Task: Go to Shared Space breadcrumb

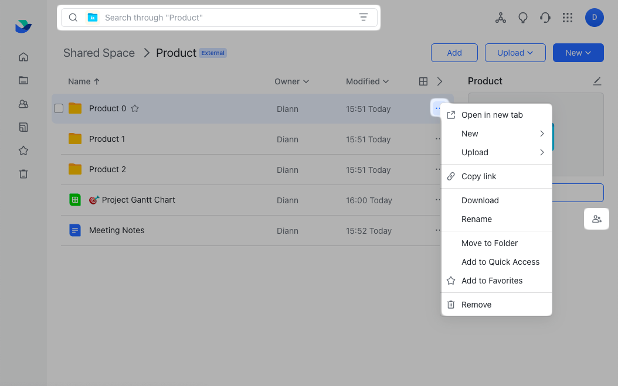Action: pyautogui.click(x=99, y=53)
